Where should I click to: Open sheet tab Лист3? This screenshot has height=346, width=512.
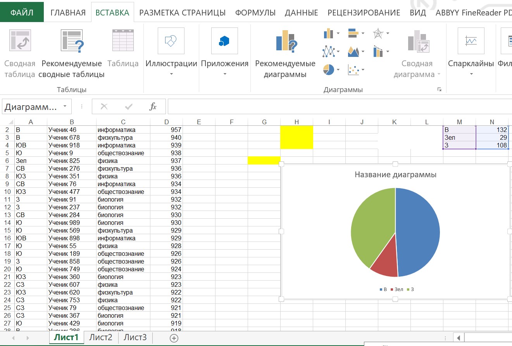135,337
